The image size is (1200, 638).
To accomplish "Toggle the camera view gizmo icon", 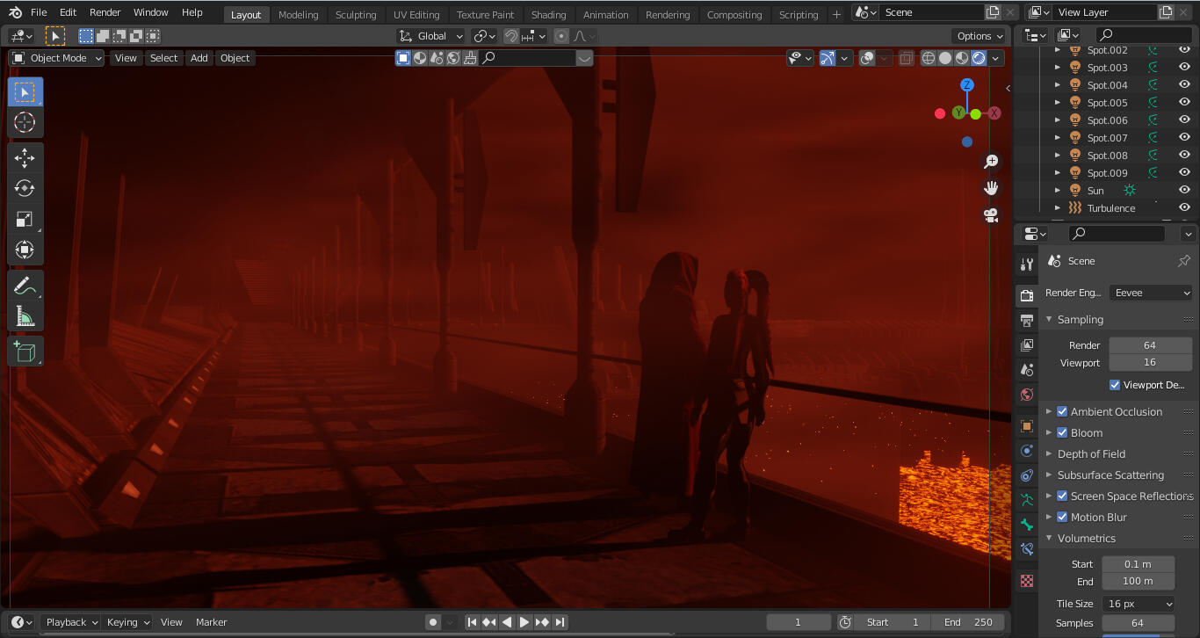I will coord(991,214).
